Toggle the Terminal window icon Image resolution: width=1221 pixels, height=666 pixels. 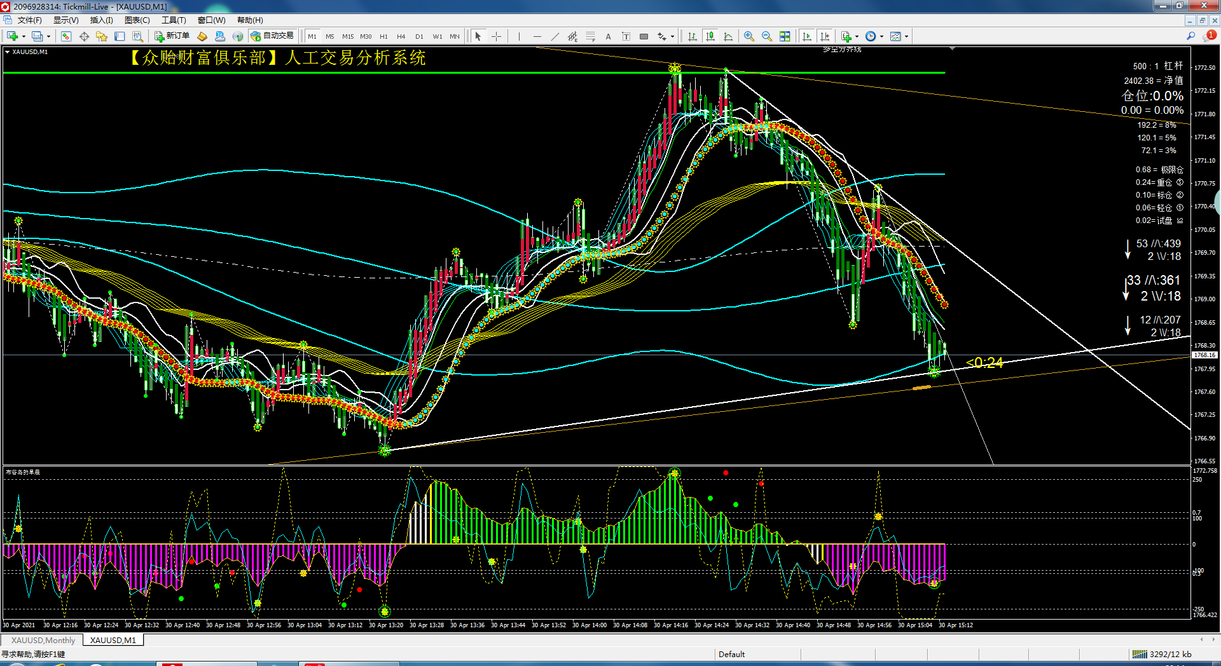tap(120, 36)
